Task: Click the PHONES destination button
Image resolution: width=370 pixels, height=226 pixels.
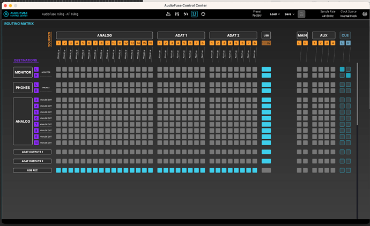Action: (23, 88)
